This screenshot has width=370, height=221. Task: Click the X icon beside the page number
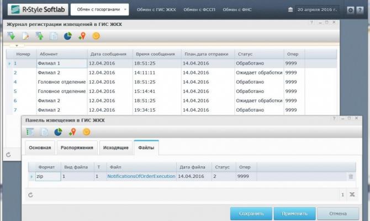(352, 194)
